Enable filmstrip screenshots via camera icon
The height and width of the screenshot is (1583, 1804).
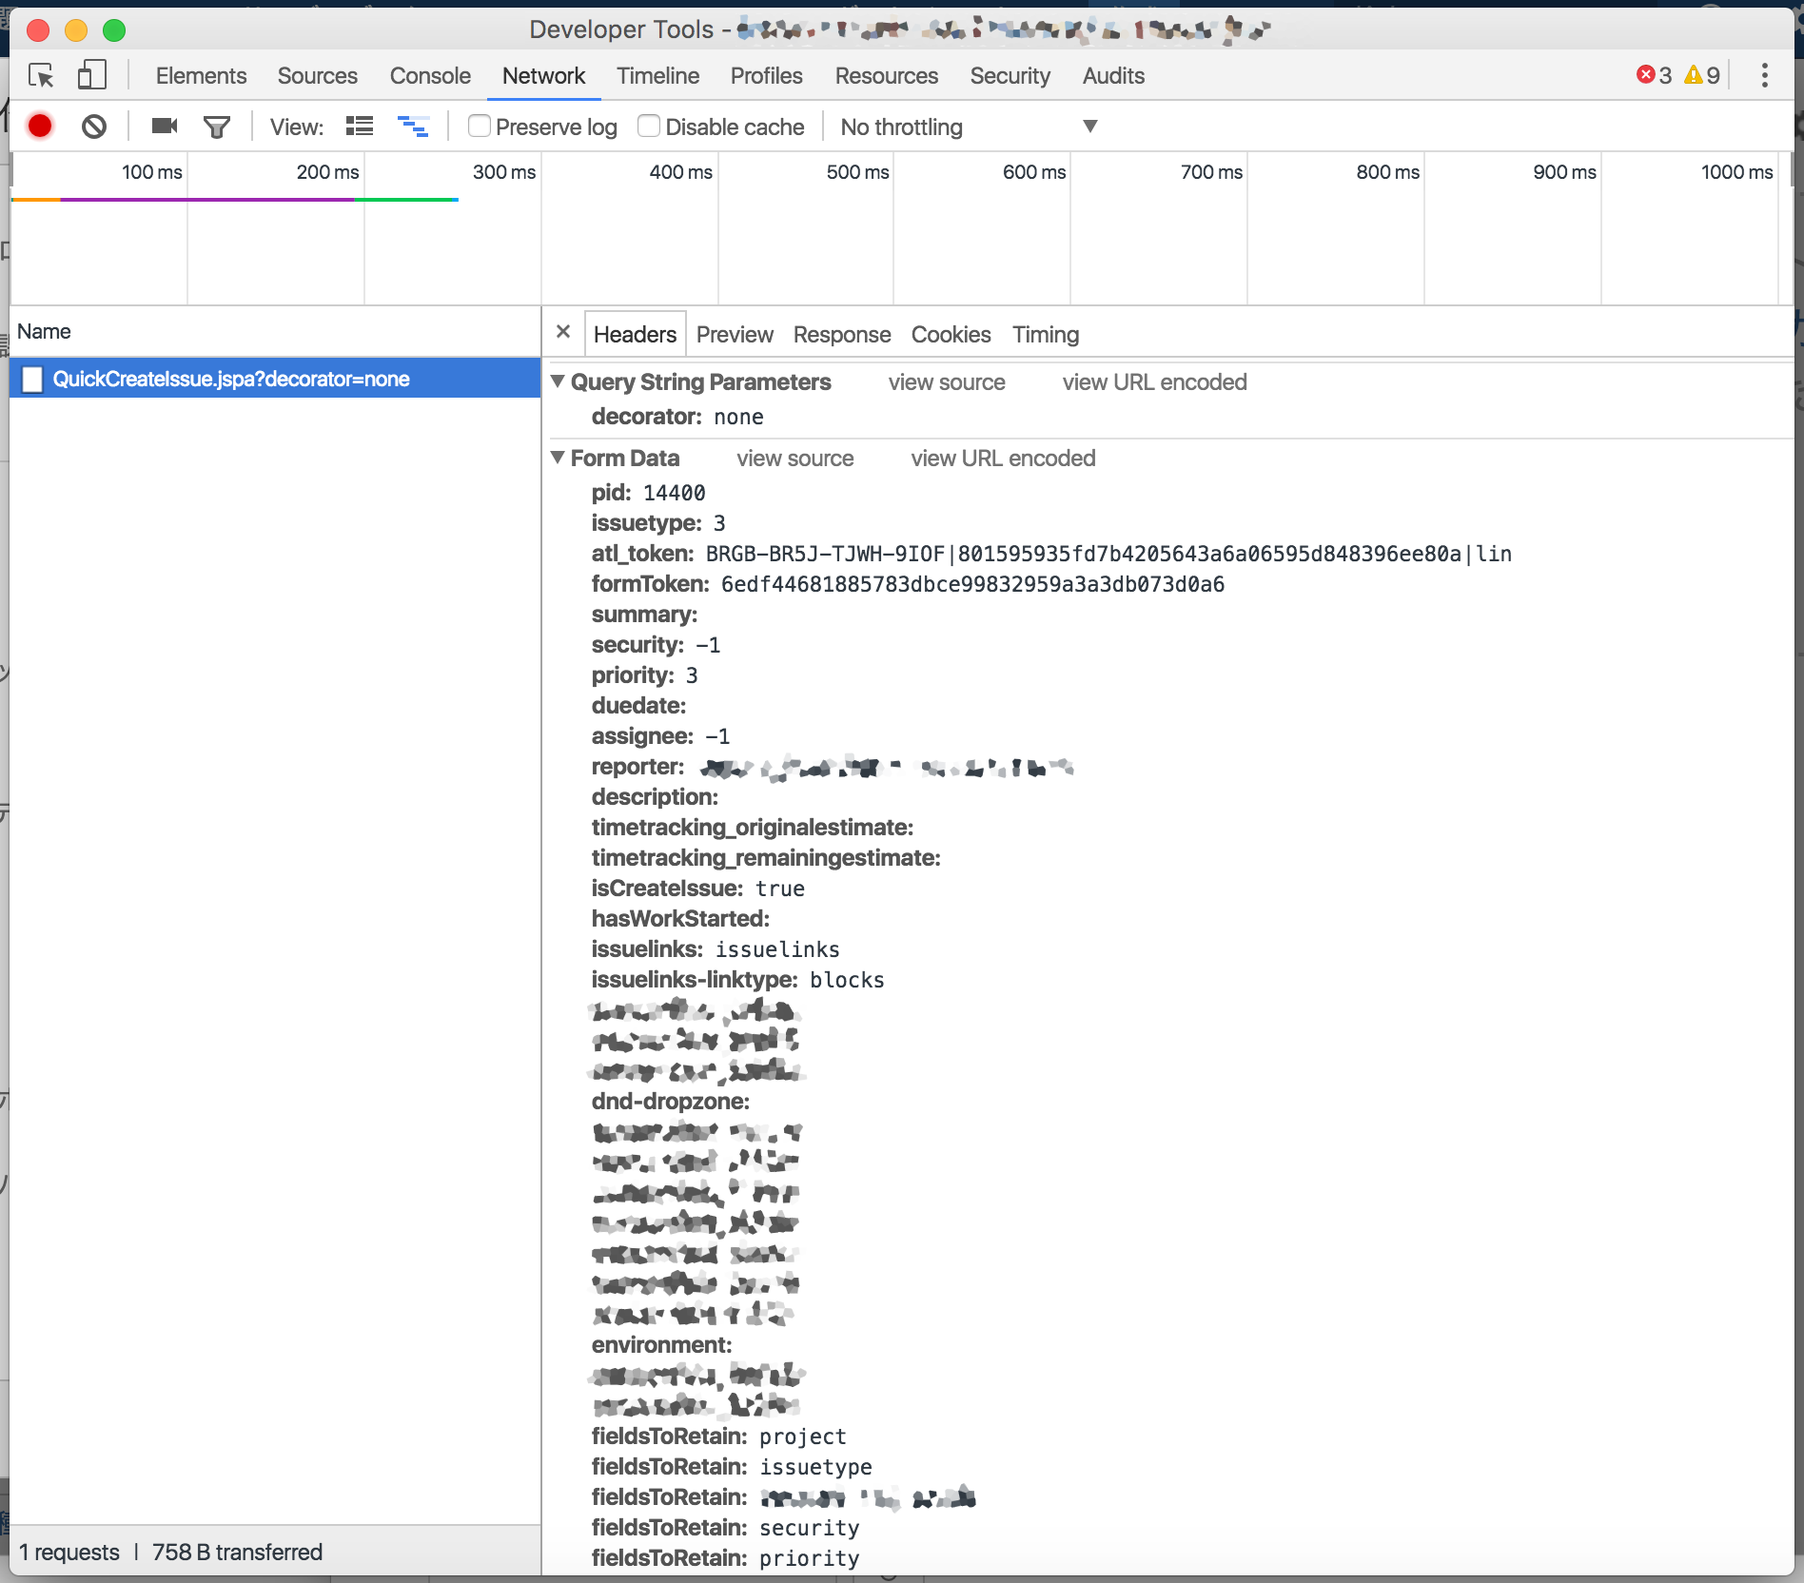(163, 126)
